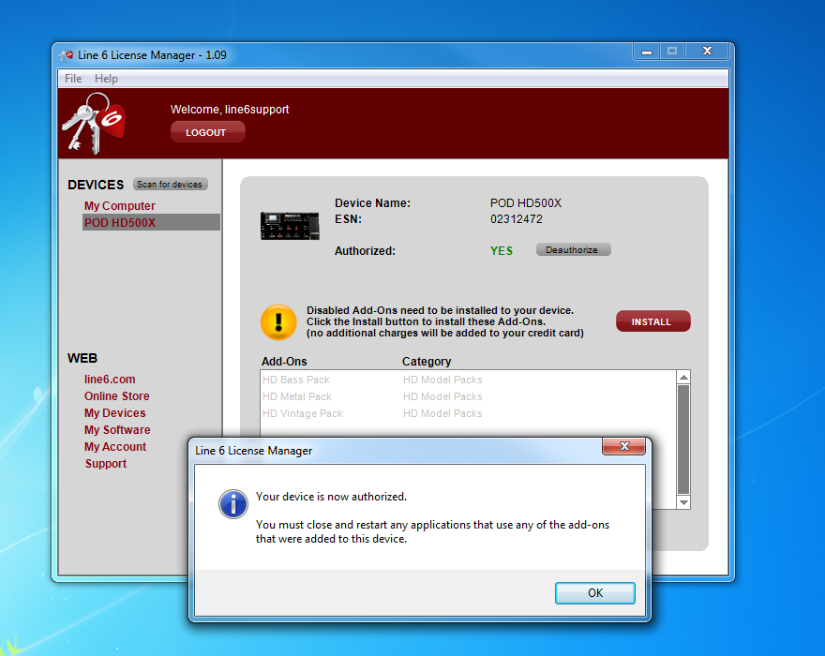Click the blue information icon in dialog
The width and height of the screenshot is (825, 656).
233,504
